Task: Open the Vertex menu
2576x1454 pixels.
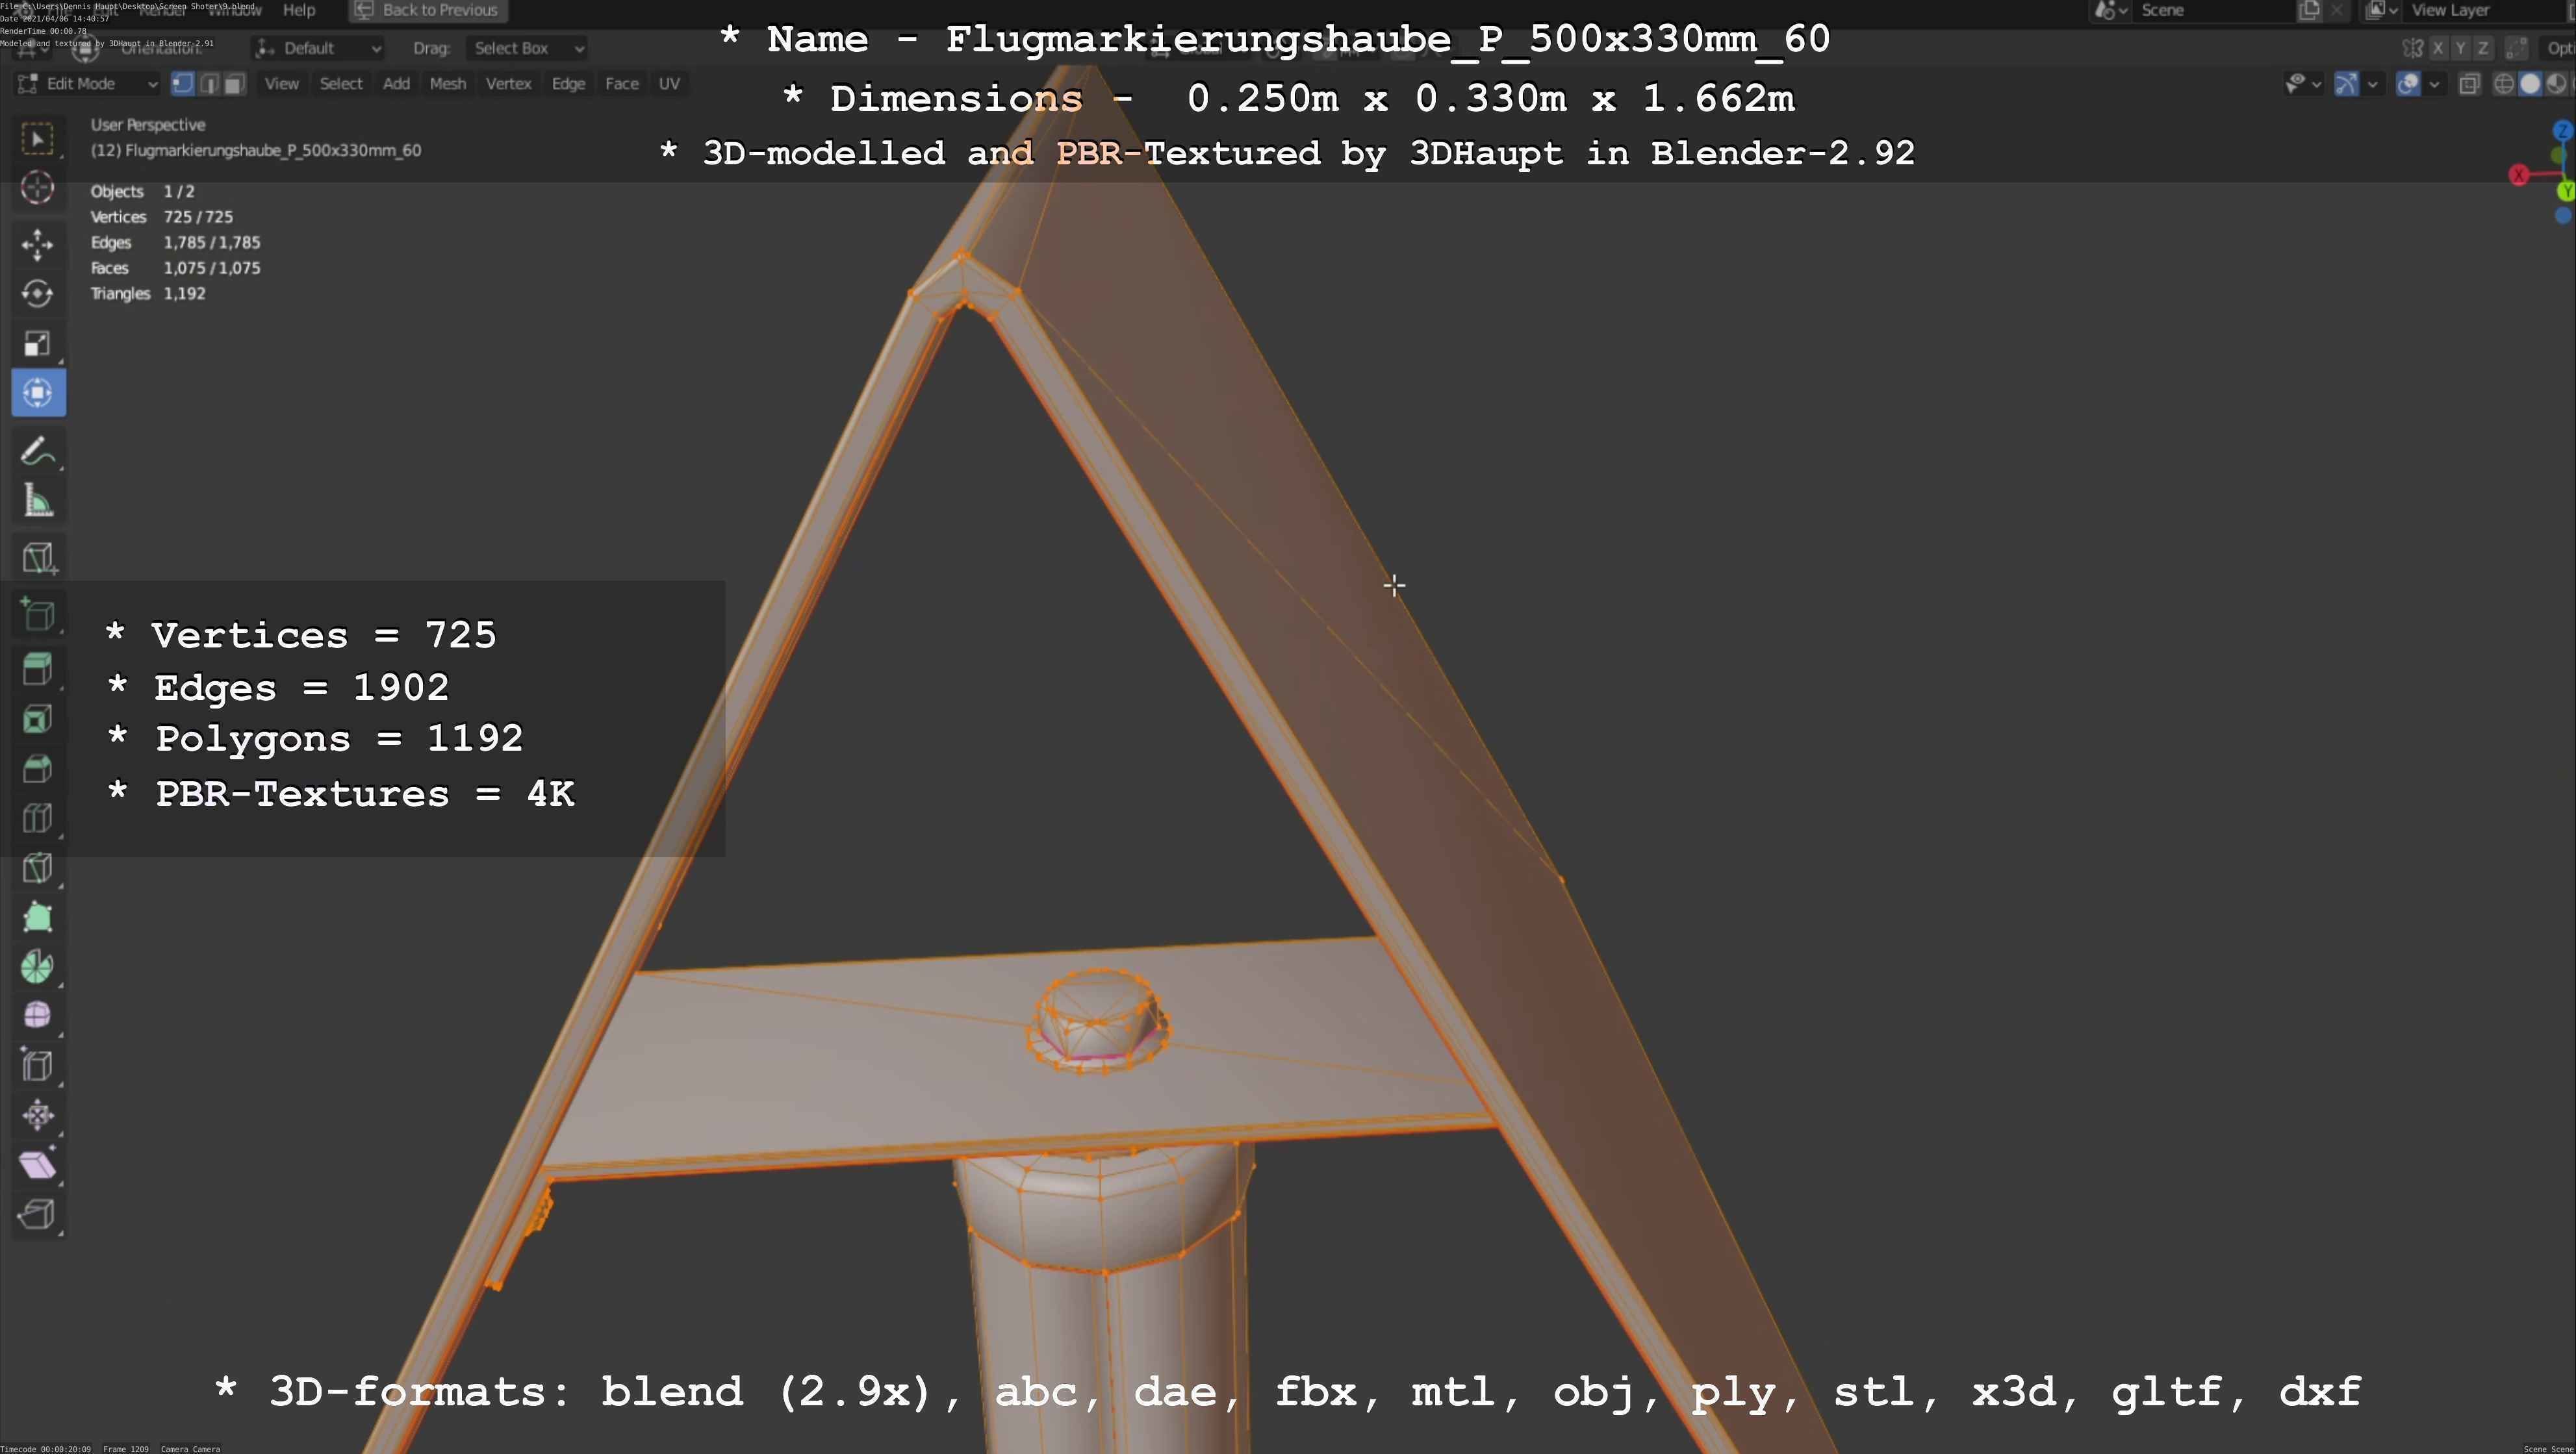Action: click(508, 84)
